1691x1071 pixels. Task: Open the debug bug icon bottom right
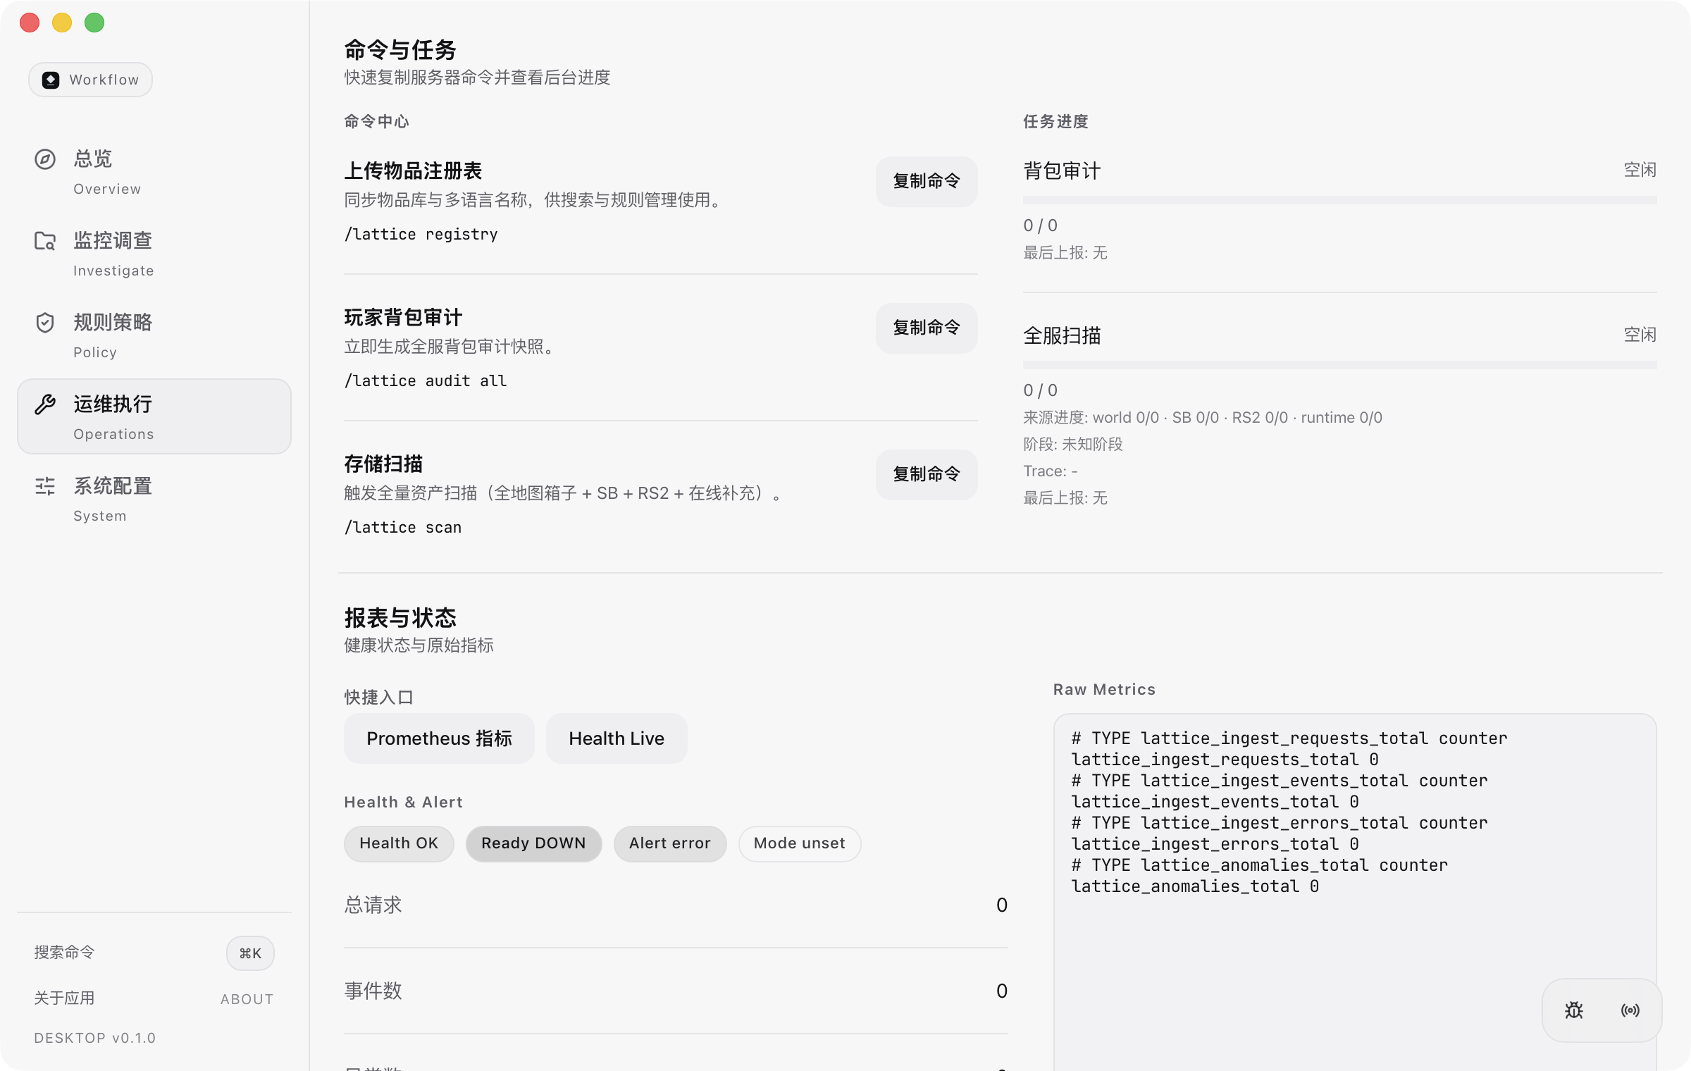point(1573,1010)
